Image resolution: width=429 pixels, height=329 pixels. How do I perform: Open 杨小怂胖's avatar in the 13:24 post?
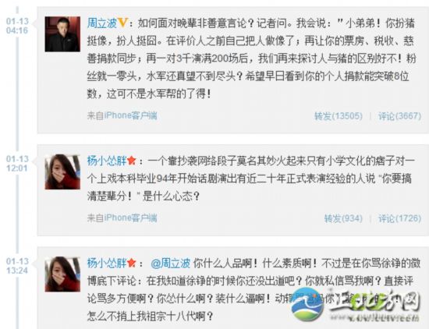pyautogui.click(x=62, y=274)
